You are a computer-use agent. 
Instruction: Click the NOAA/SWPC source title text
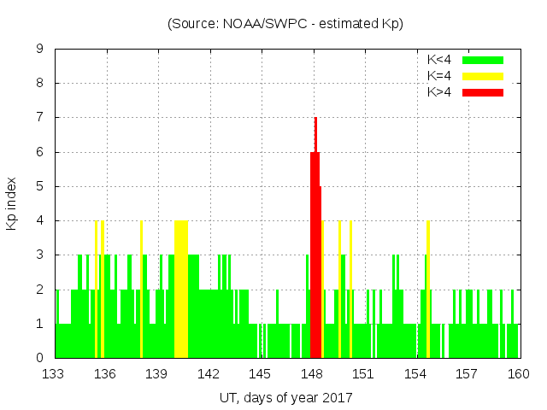pyautogui.click(x=285, y=24)
